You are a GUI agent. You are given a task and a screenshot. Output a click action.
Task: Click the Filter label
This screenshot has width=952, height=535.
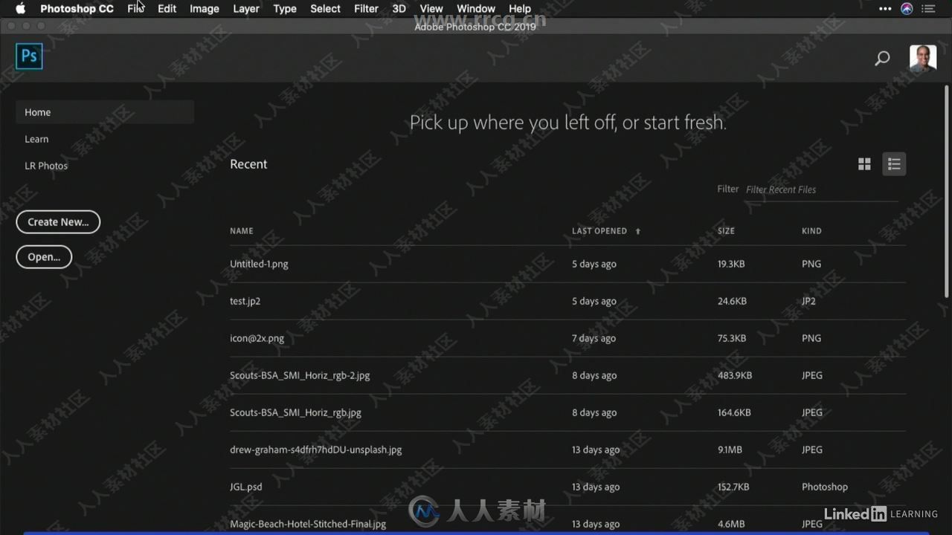point(728,189)
